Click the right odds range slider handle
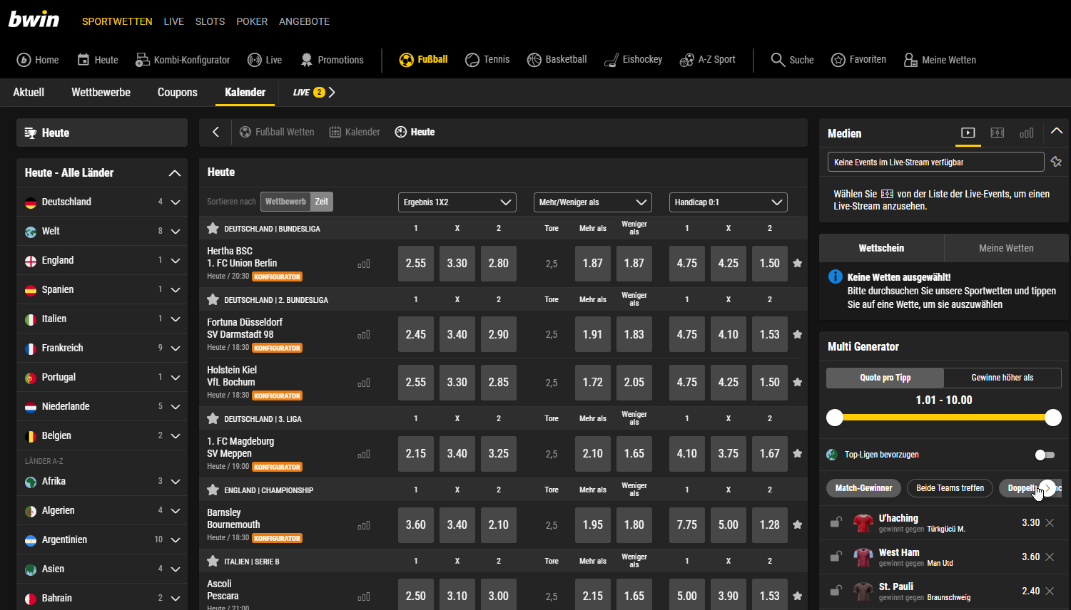The height and width of the screenshot is (610, 1071). pyautogui.click(x=1053, y=418)
